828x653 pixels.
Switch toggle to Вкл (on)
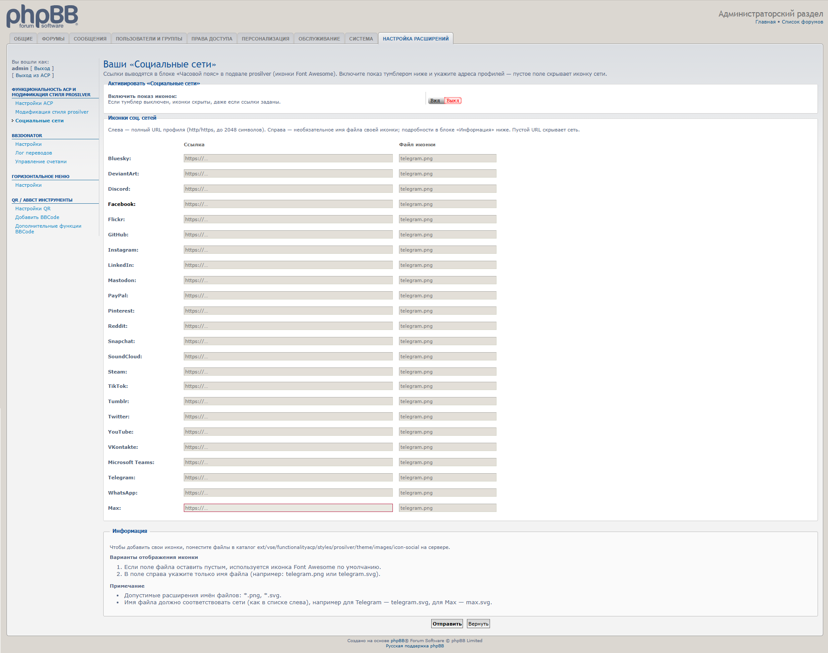point(435,101)
